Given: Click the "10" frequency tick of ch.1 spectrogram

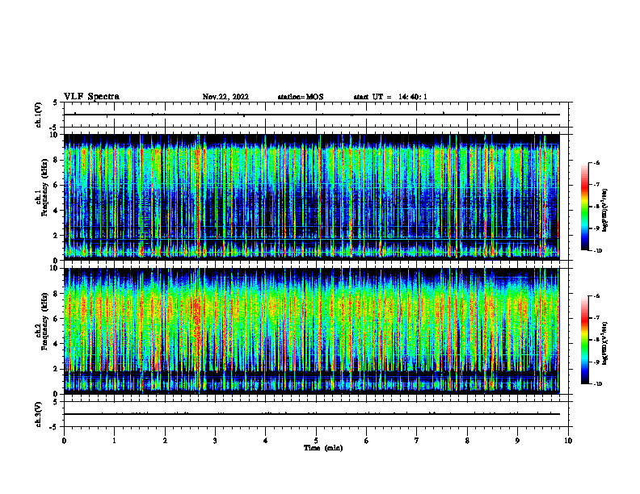Looking at the screenshot, I should pos(55,135).
